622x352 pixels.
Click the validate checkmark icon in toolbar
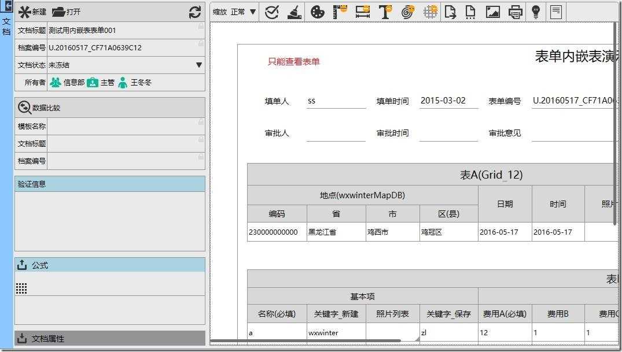coord(272,12)
